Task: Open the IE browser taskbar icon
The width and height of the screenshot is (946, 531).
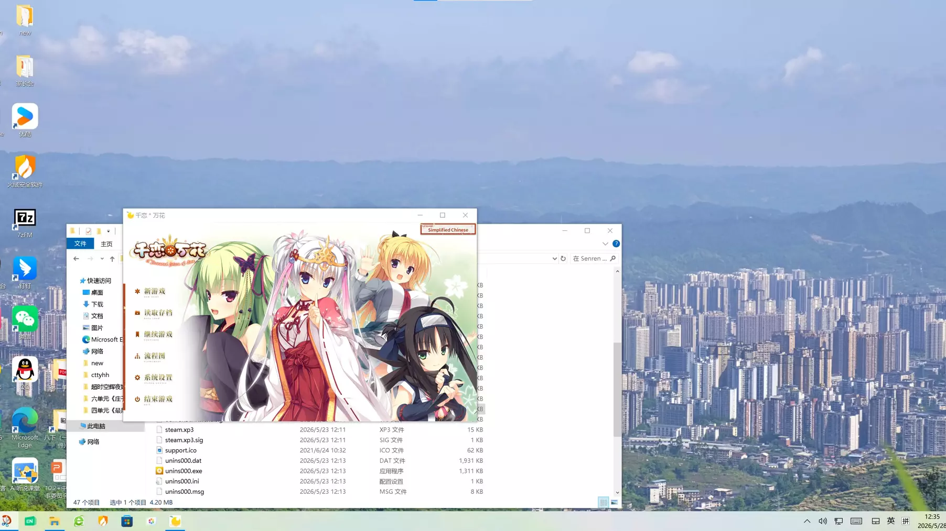Action: (79, 521)
